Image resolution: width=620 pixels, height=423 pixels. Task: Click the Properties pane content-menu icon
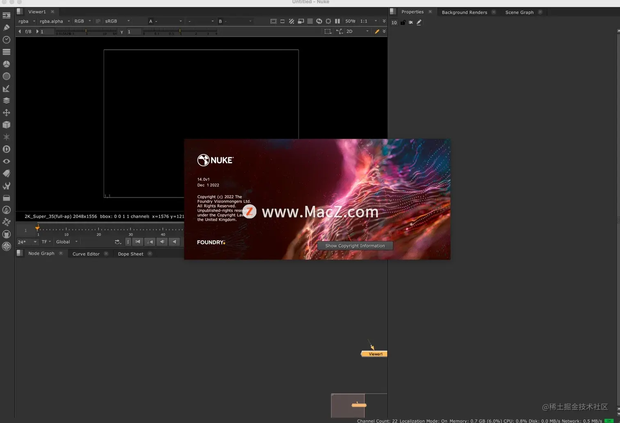393,11
